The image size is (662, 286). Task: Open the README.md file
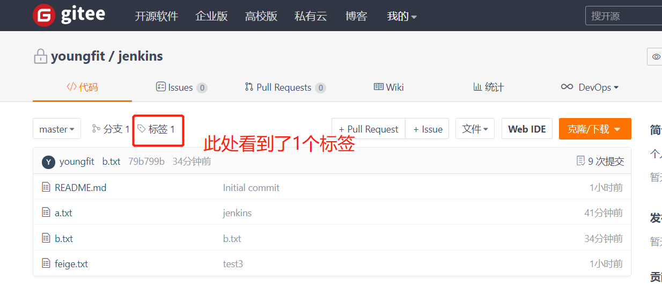tap(80, 187)
